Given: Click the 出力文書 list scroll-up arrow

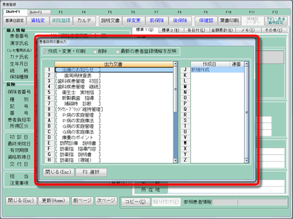Looking at the screenshot, I should (x=175, y=64).
